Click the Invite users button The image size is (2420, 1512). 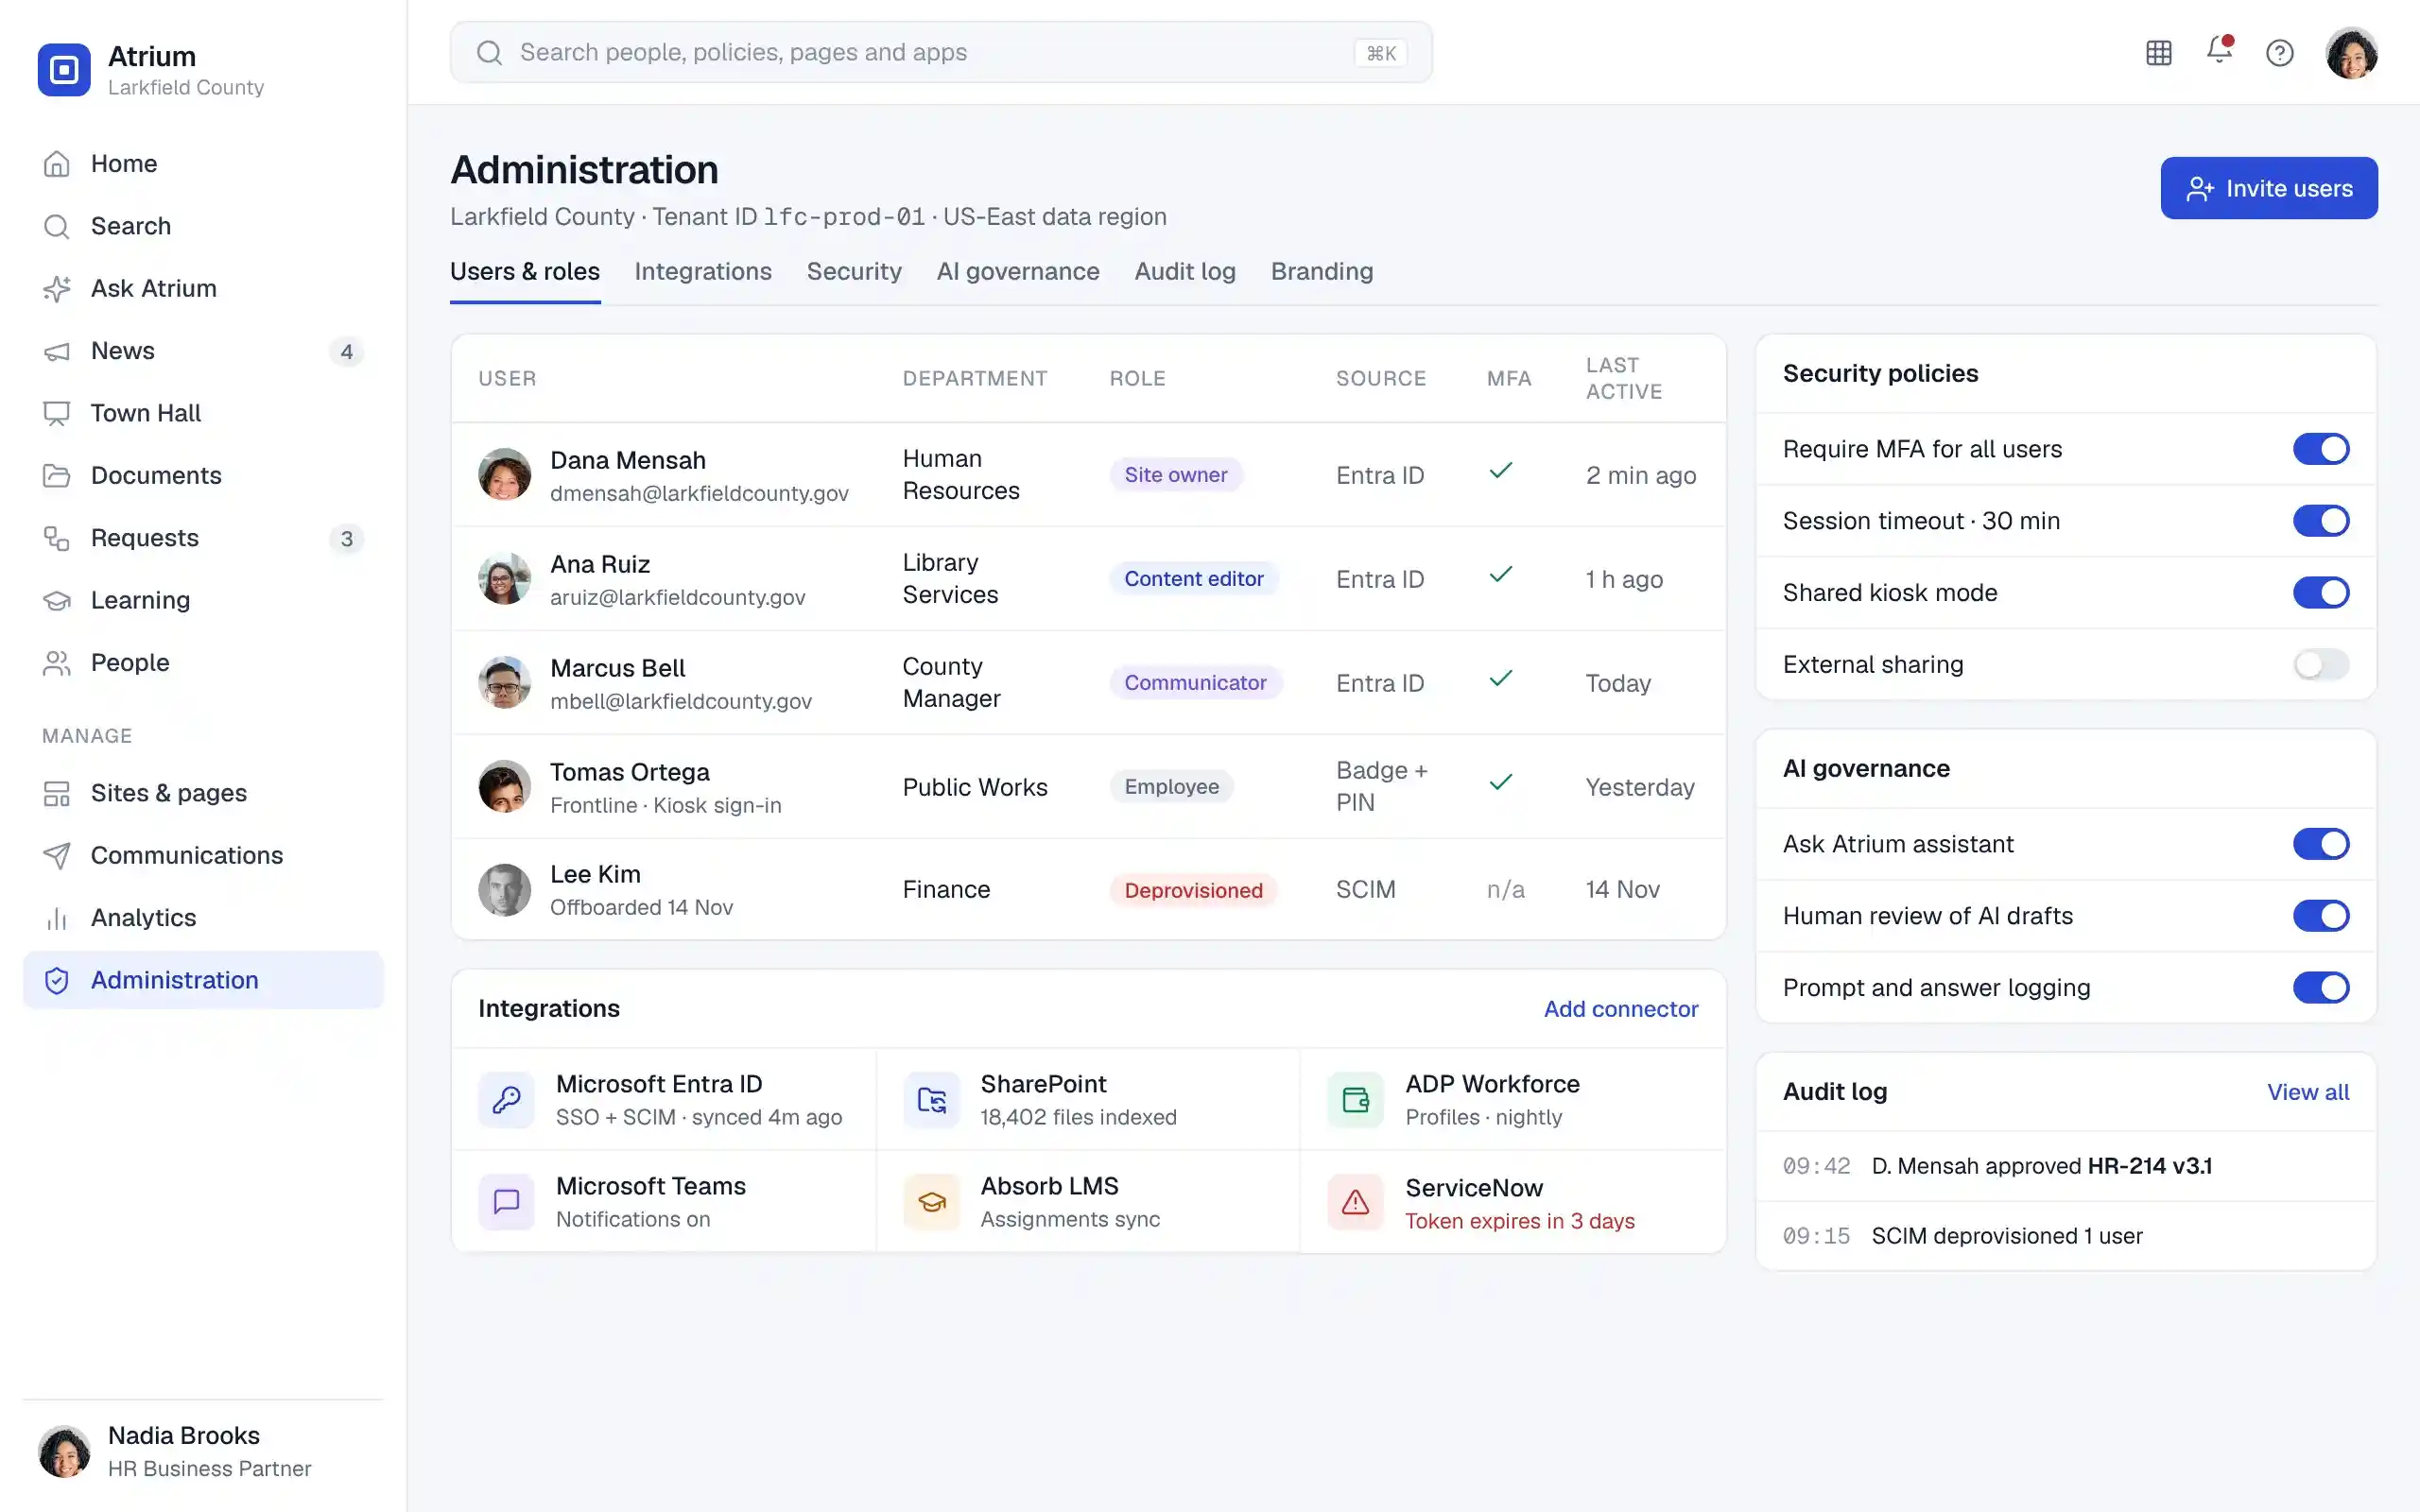(2268, 188)
